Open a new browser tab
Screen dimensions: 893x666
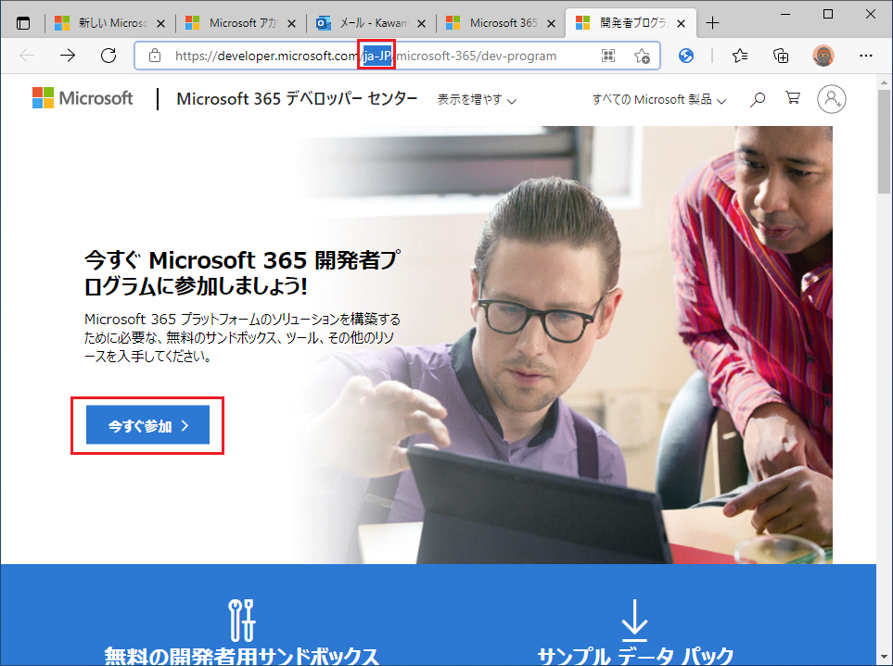pyautogui.click(x=712, y=23)
